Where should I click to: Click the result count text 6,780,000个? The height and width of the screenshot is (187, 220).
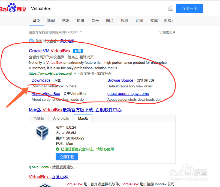74,32
